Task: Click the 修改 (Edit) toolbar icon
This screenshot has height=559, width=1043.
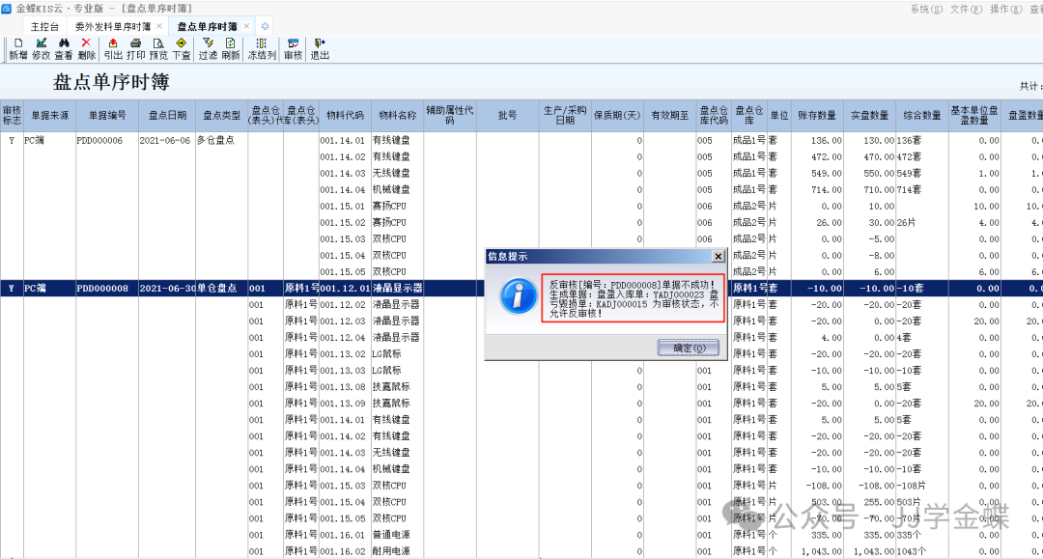Action: tap(41, 48)
